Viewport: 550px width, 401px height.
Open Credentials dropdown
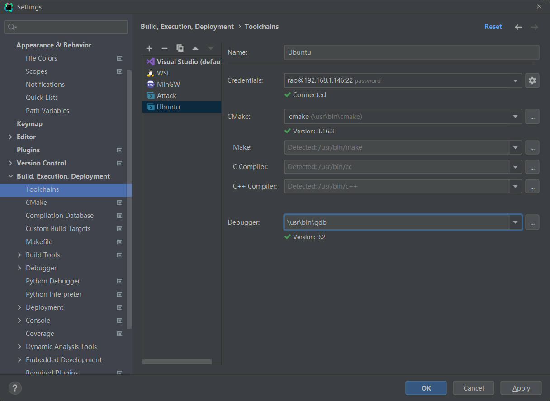click(515, 80)
